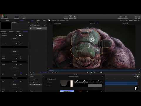This screenshot has height=106, width=141.
Task: Open the Filters tab in Inspector
Action: coord(18,32)
